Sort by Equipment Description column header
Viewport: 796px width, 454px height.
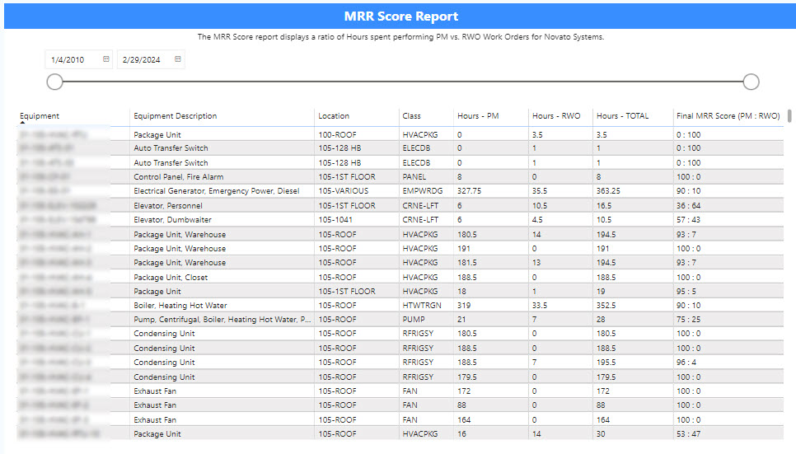pyautogui.click(x=176, y=116)
